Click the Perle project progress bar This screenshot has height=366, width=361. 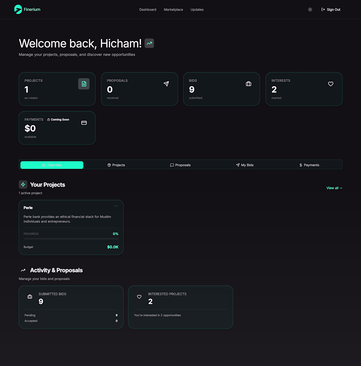(x=71, y=239)
